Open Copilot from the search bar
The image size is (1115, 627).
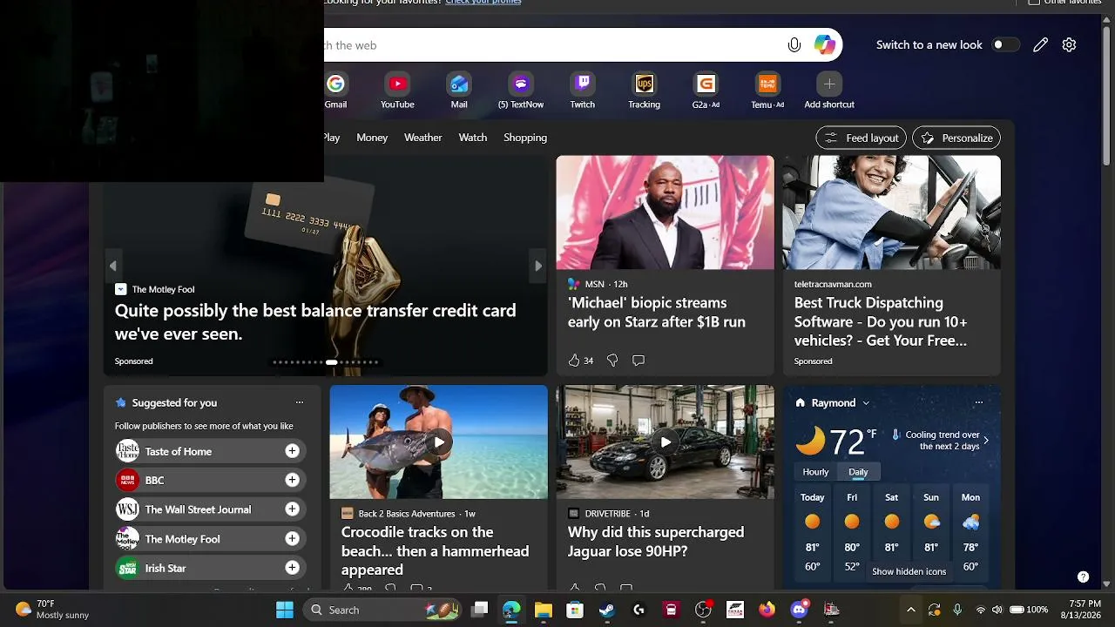click(x=824, y=45)
